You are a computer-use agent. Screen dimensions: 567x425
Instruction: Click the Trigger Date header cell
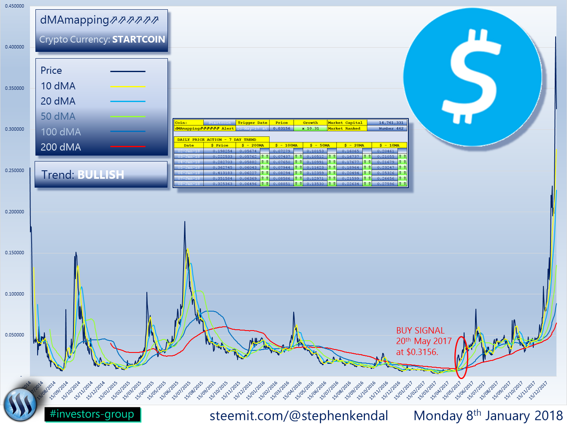pos(252,123)
